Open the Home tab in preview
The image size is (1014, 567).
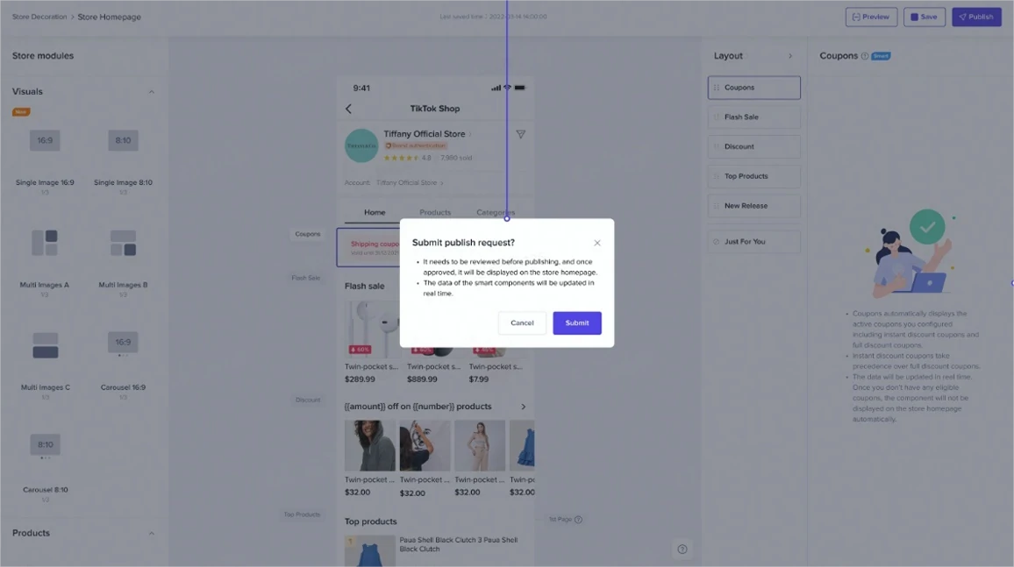375,212
